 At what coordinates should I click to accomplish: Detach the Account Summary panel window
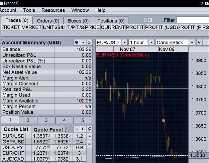[x=89, y=42]
